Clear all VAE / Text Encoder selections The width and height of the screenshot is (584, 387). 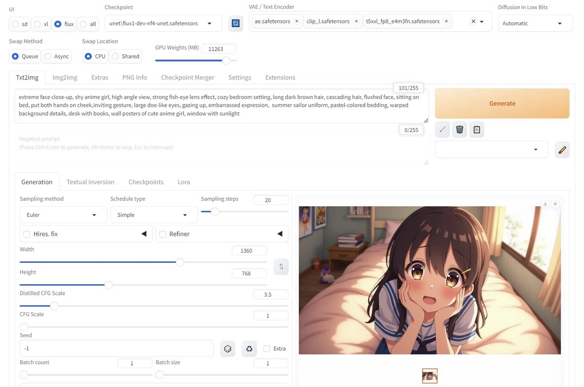(x=473, y=21)
